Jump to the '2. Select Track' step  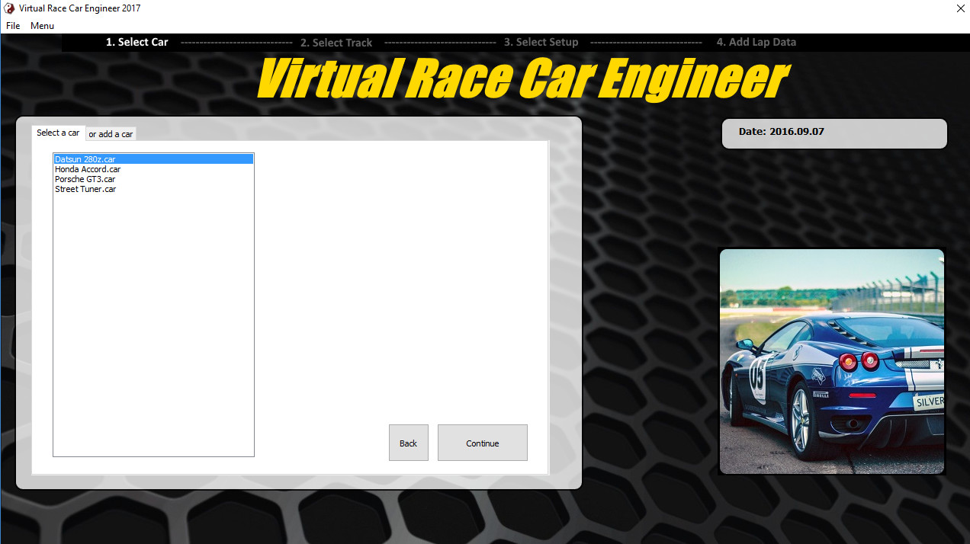tap(336, 43)
